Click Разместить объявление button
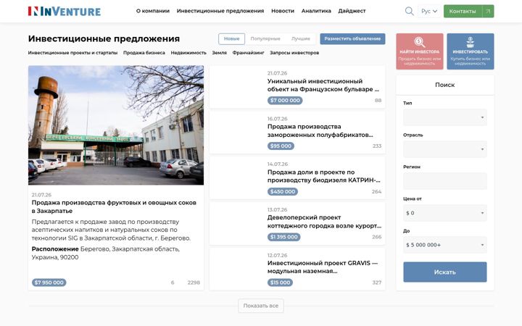Screen dimensions: 522x326 pos(352,39)
